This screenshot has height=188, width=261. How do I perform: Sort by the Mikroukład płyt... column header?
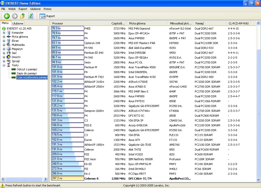180,23
